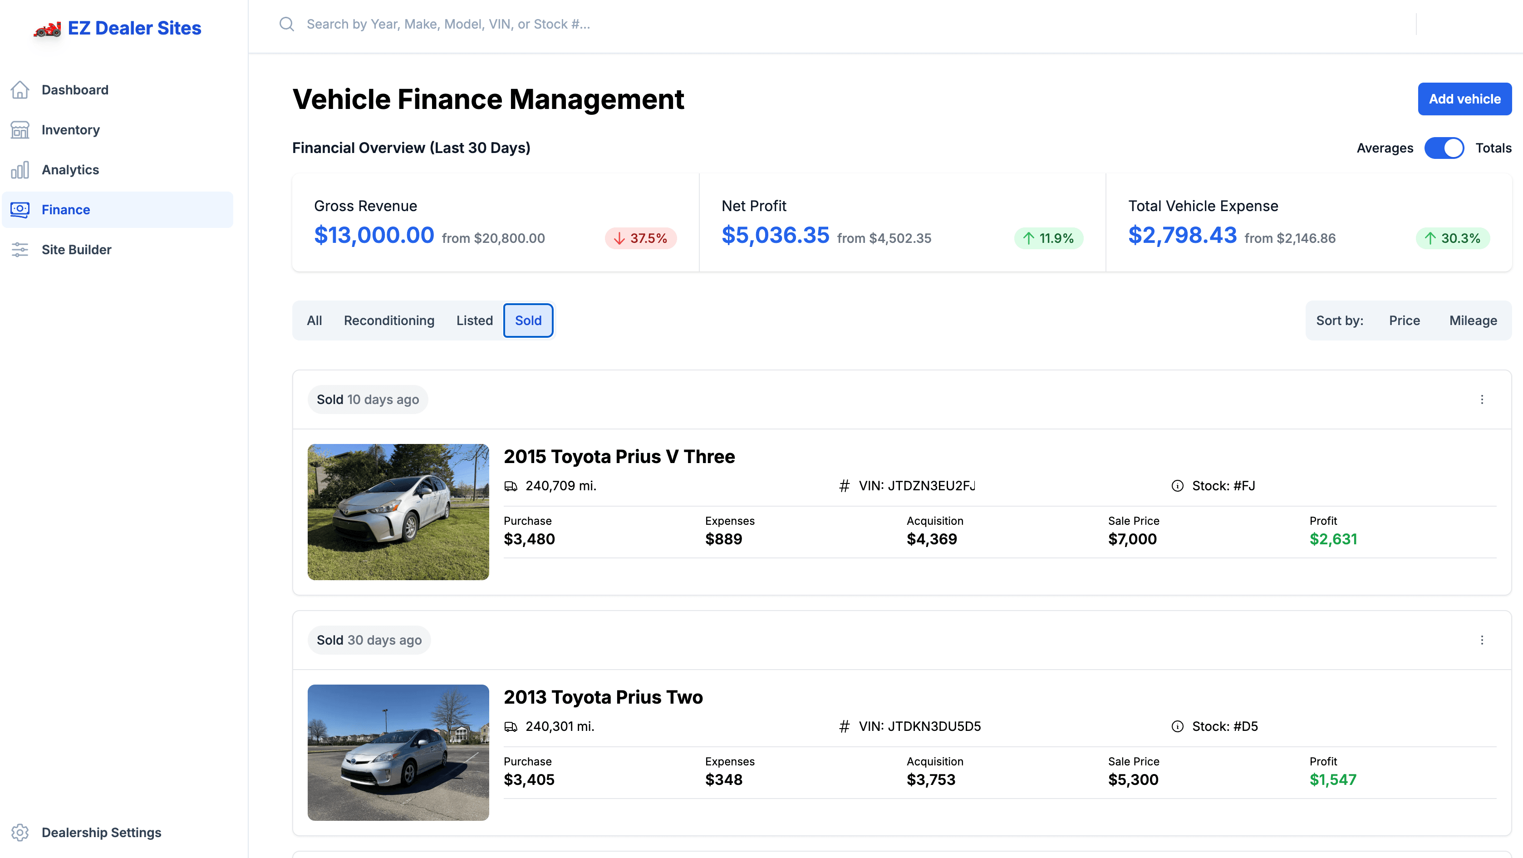The width and height of the screenshot is (1523, 858).
Task: Open the Dashboard section in the sidebar
Action: pos(74,89)
